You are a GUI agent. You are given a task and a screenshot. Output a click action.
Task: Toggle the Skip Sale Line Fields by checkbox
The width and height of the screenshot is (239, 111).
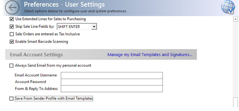(12, 27)
